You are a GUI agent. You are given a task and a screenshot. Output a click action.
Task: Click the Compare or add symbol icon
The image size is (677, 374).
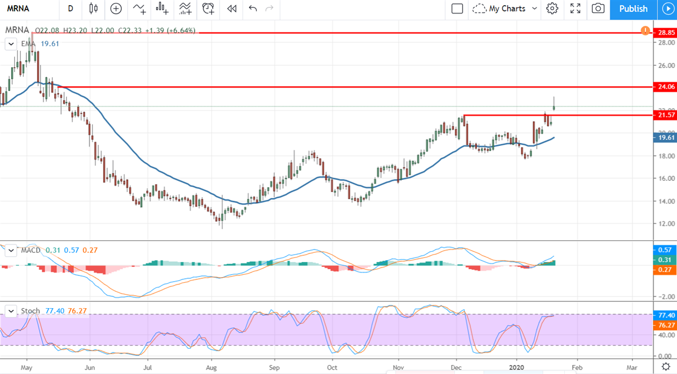116,8
